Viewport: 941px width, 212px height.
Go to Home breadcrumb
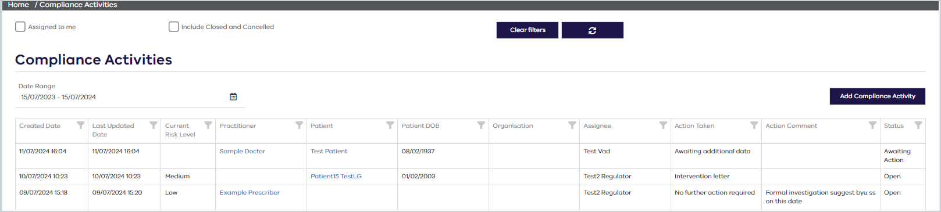tap(19, 5)
